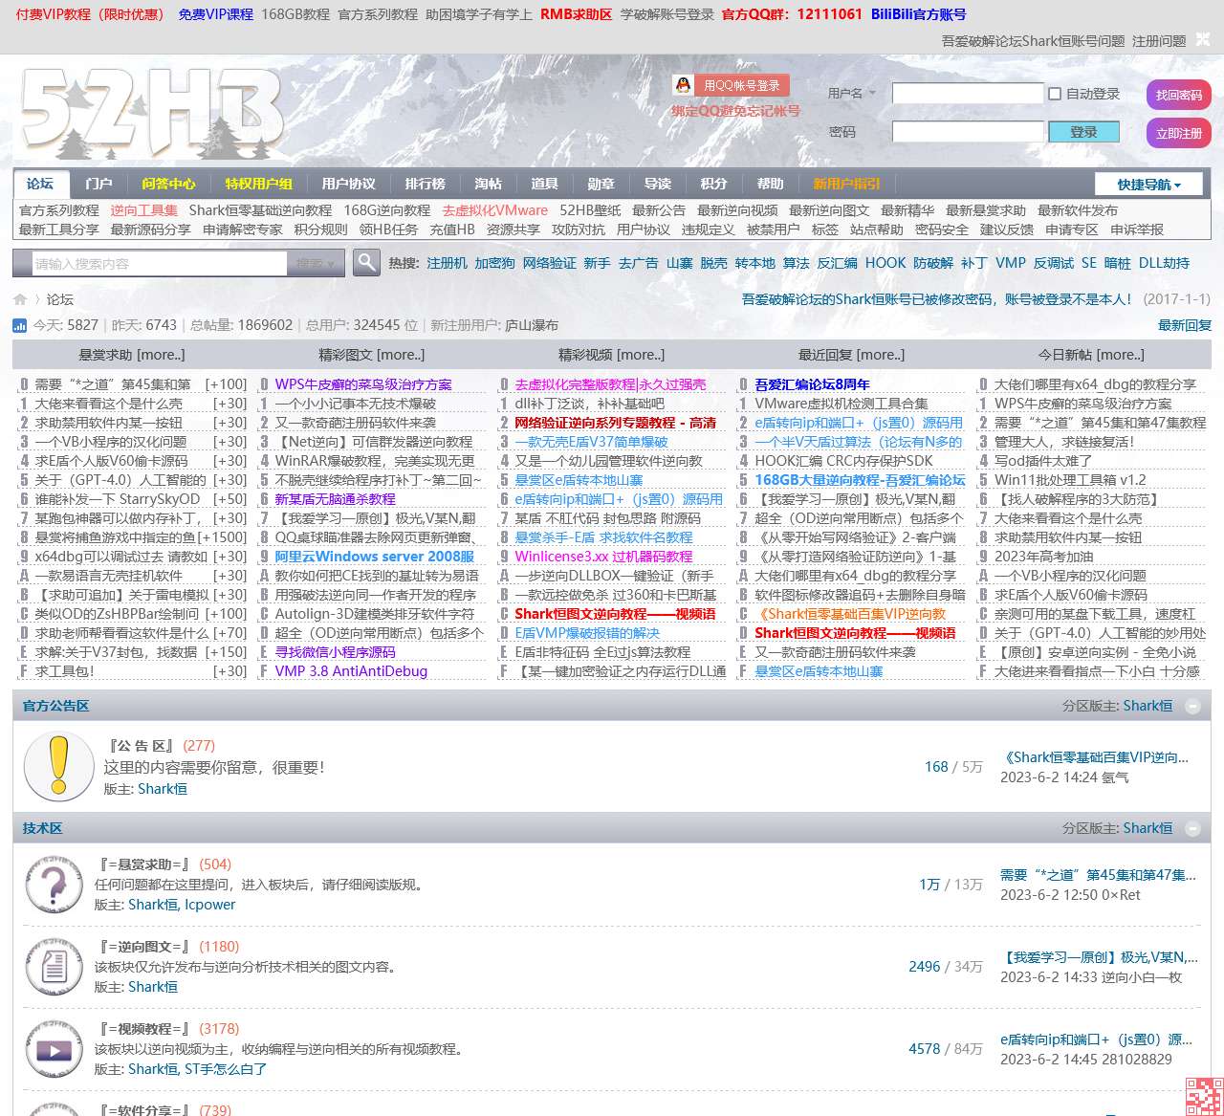Click the QR code icon
Image resolution: width=1224 pixels, height=1116 pixels.
(1203, 1096)
